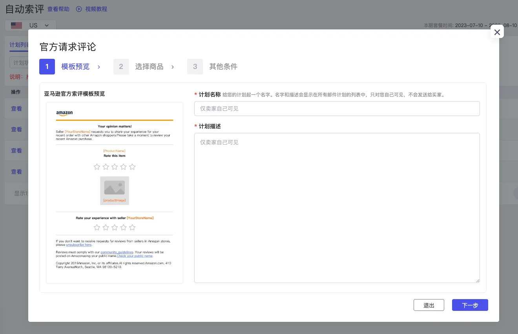Click the 退出 button
This screenshot has height=334, width=518.
(x=429, y=305)
